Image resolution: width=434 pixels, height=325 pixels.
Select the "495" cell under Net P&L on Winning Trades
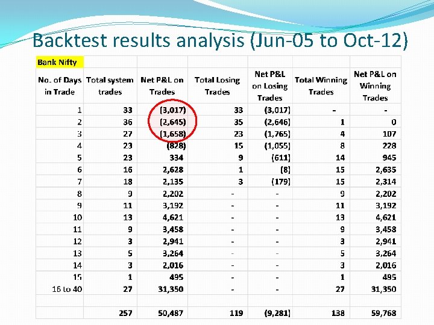[x=389, y=277]
